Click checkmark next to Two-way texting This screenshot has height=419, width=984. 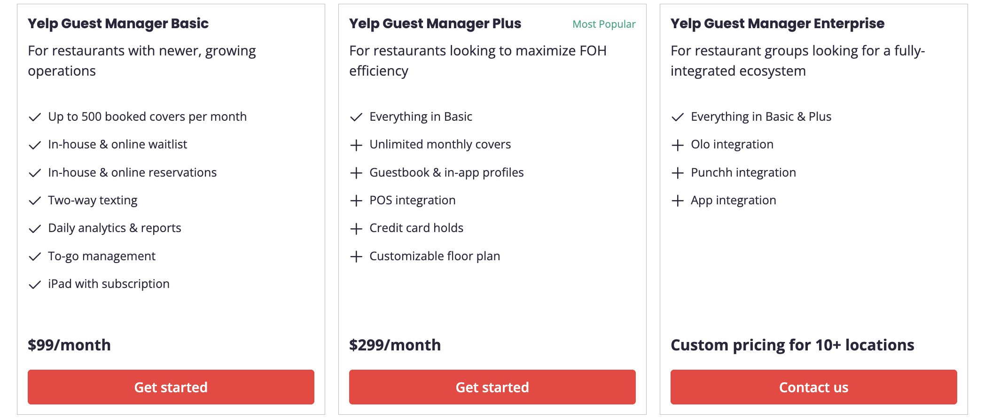(35, 201)
